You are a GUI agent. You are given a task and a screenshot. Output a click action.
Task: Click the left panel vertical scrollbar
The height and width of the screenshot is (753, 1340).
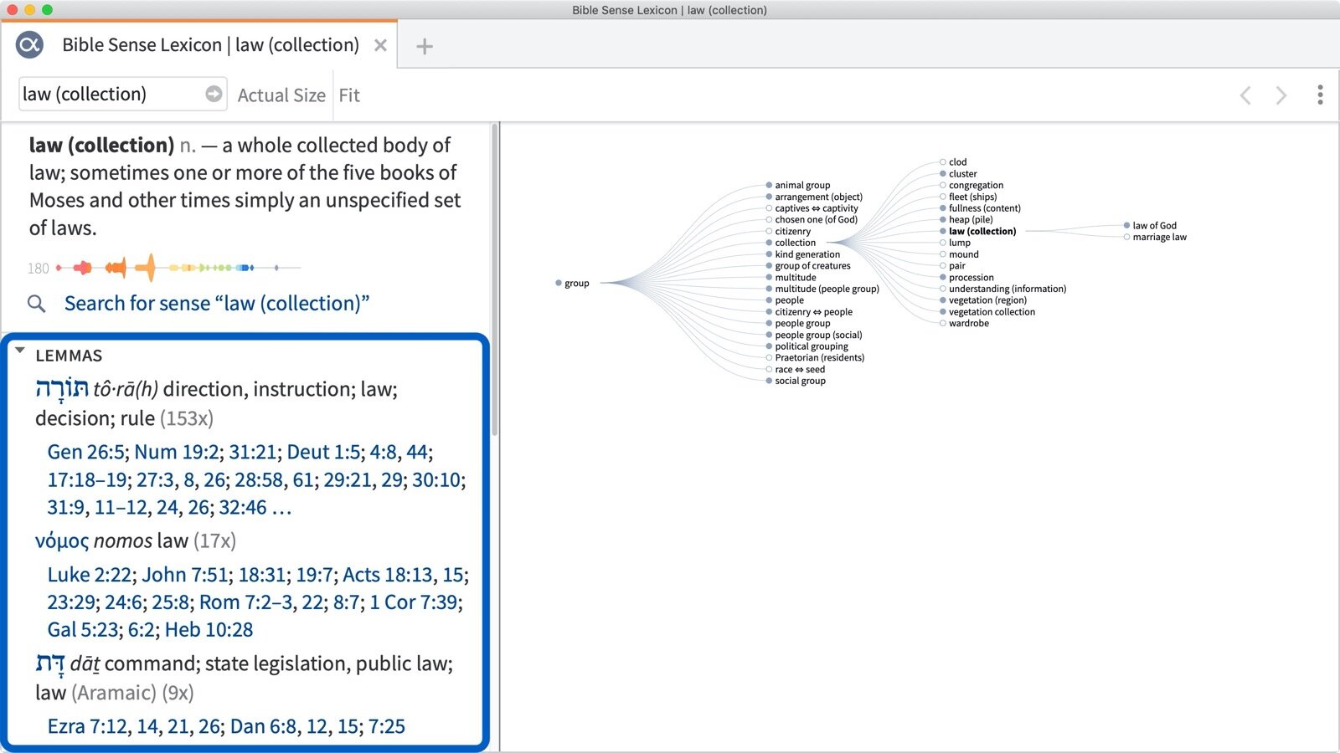tap(495, 280)
